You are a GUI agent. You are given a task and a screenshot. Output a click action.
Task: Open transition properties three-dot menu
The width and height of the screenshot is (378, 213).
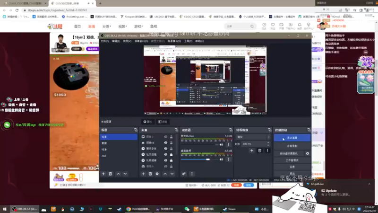pyautogui.click(x=267, y=151)
